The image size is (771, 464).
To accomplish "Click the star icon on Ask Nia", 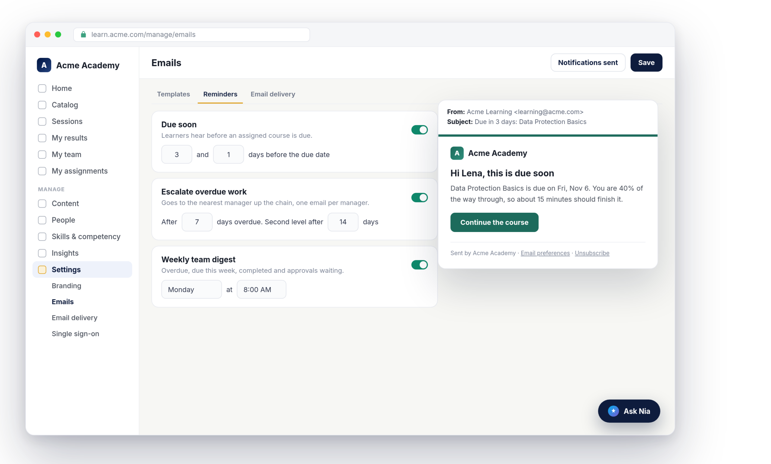I will tap(613, 411).
